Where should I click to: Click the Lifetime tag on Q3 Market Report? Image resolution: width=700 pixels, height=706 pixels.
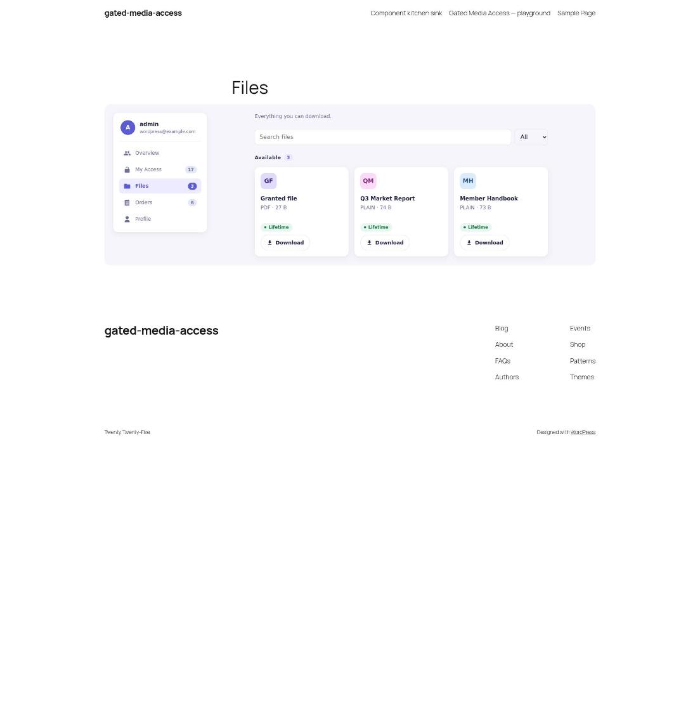pyautogui.click(x=376, y=227)
